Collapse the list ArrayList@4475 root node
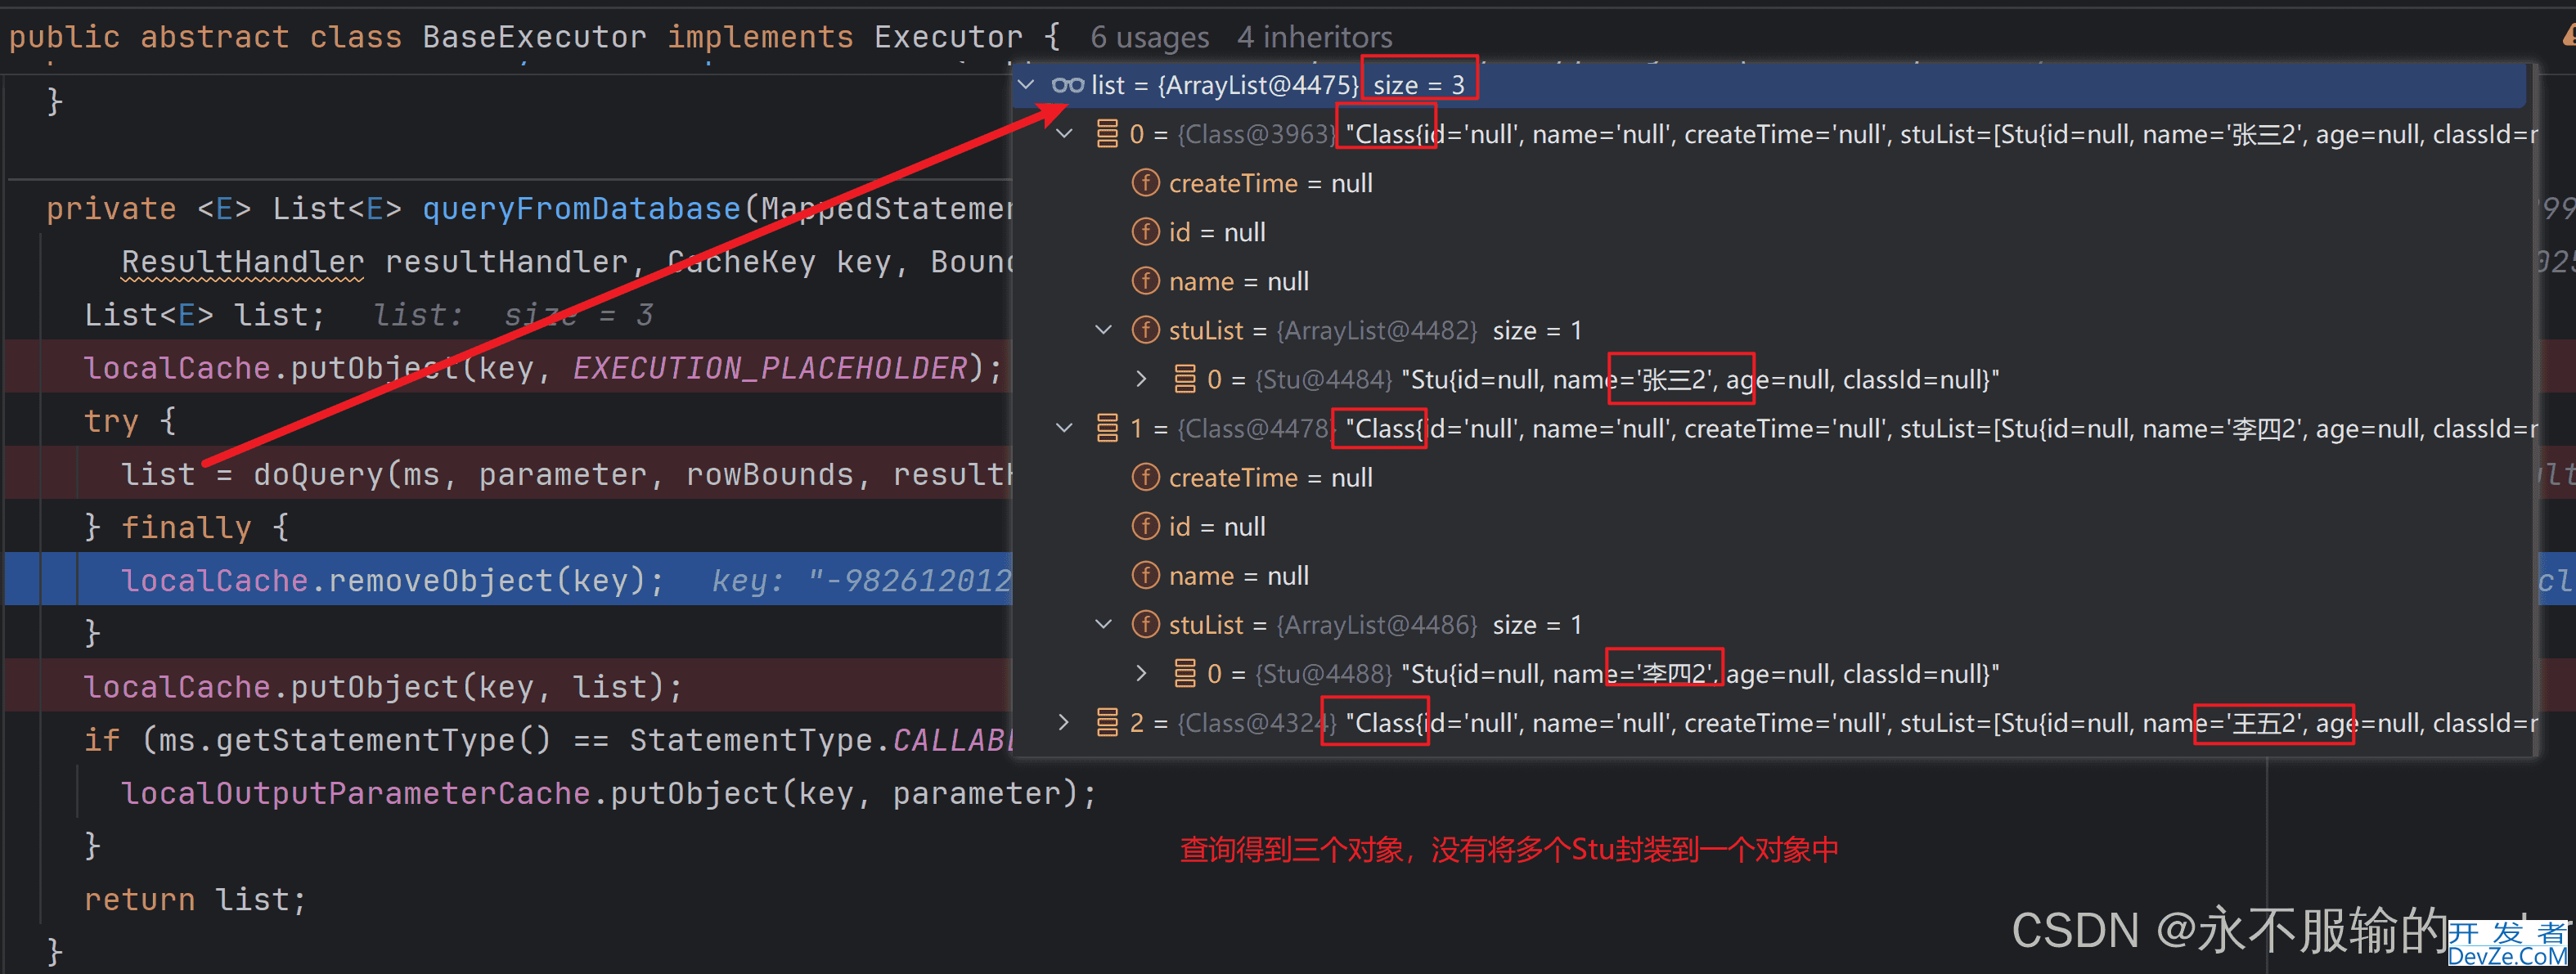 [1026, 85]
